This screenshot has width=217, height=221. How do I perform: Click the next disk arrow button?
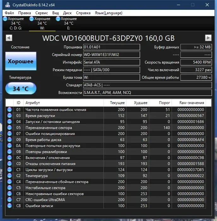click(x=208, y=38)
